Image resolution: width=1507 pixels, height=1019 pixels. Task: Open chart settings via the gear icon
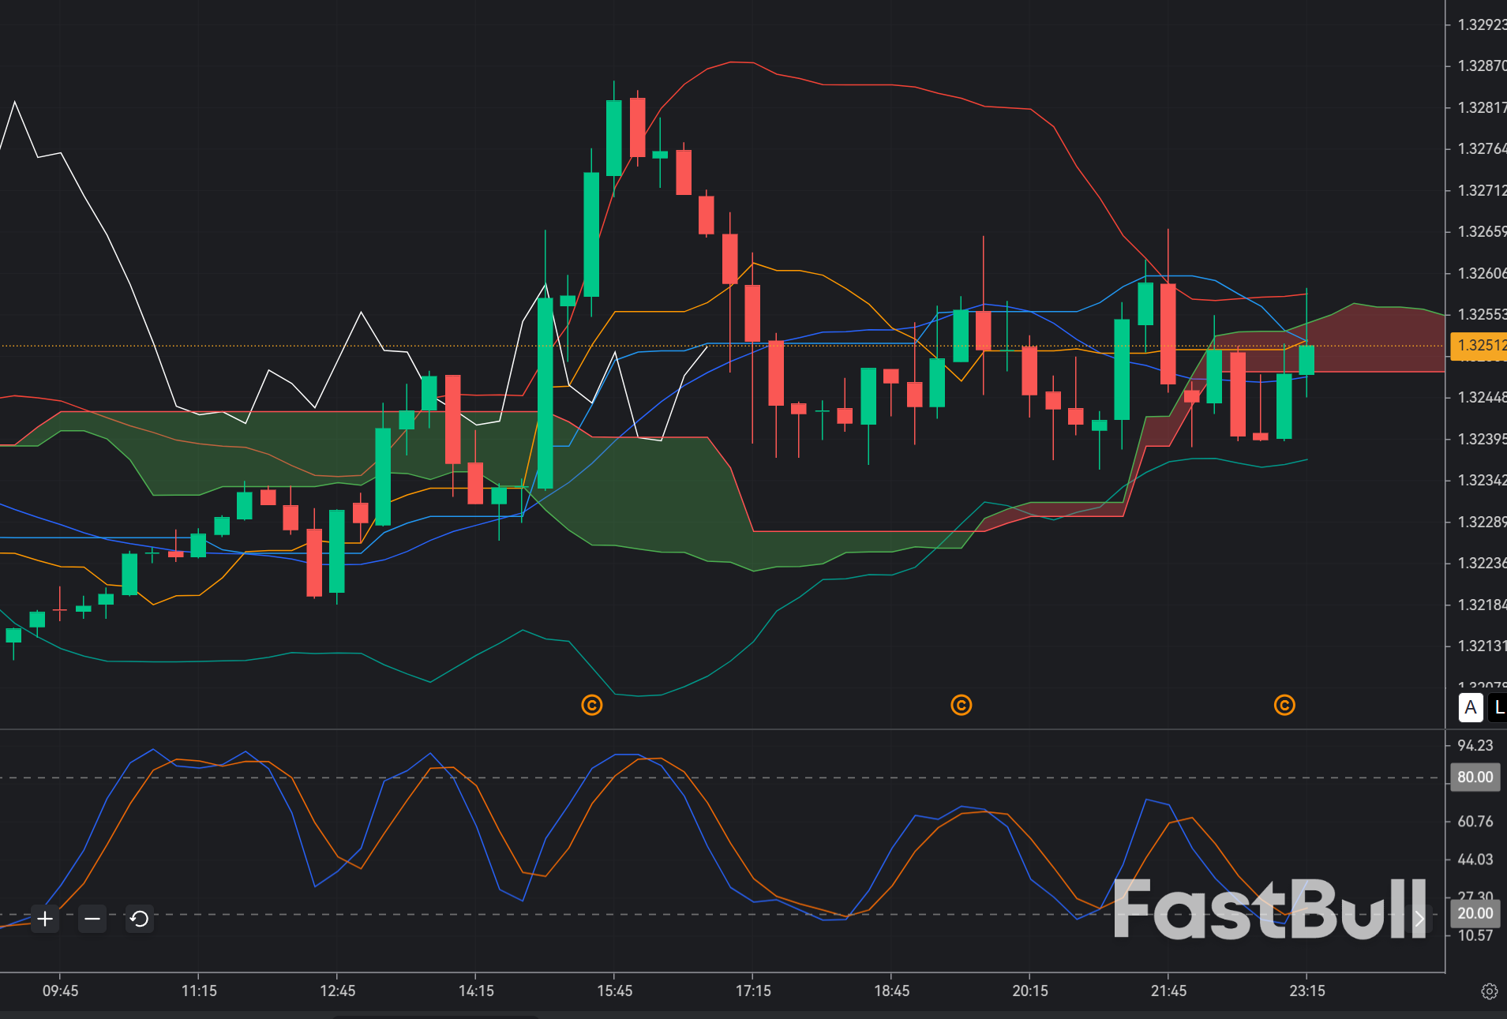click(x=1490, y=991)
